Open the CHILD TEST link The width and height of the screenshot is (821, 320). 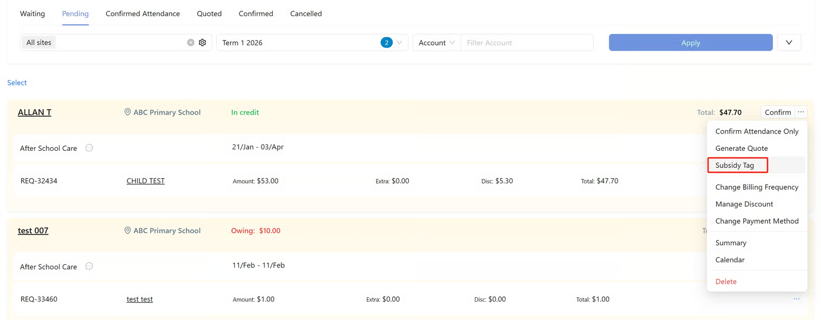[145, 181]
